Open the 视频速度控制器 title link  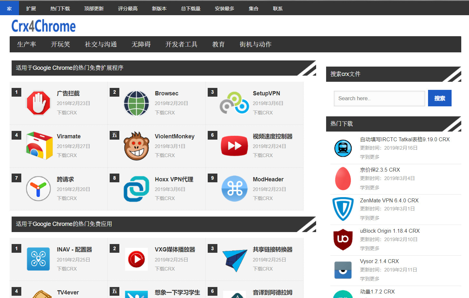tap(273, 136)
